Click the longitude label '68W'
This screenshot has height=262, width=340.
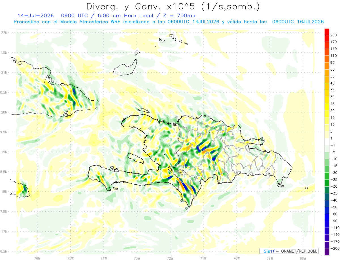tap(303, 258)
